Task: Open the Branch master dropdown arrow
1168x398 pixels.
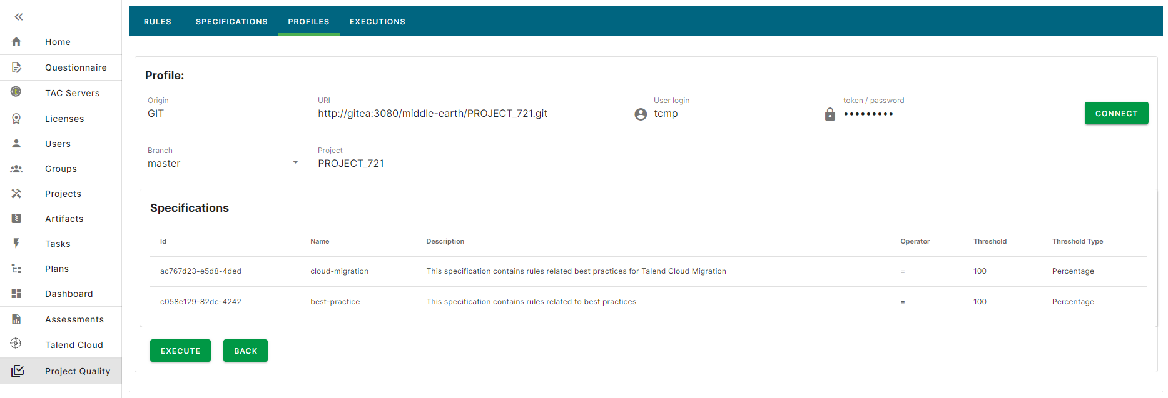Action: [x=295, y=162]
